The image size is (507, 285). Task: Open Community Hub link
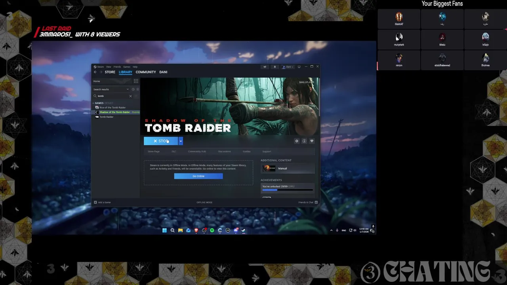point(197,152)
